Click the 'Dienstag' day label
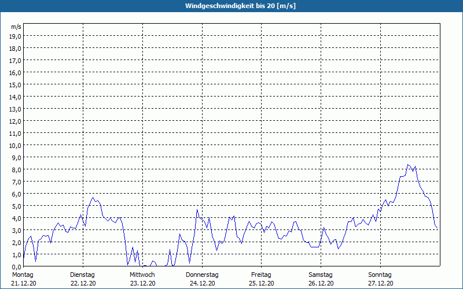463x289 pixels. click(82, 275)
